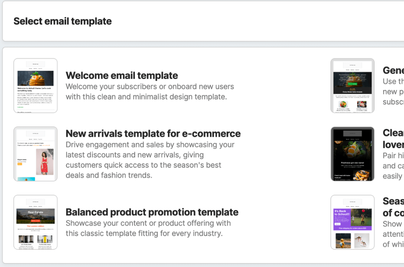Screen dimensions: 404x267
Task: Click the 'Welcome email template' title
Action: [122, 76]
